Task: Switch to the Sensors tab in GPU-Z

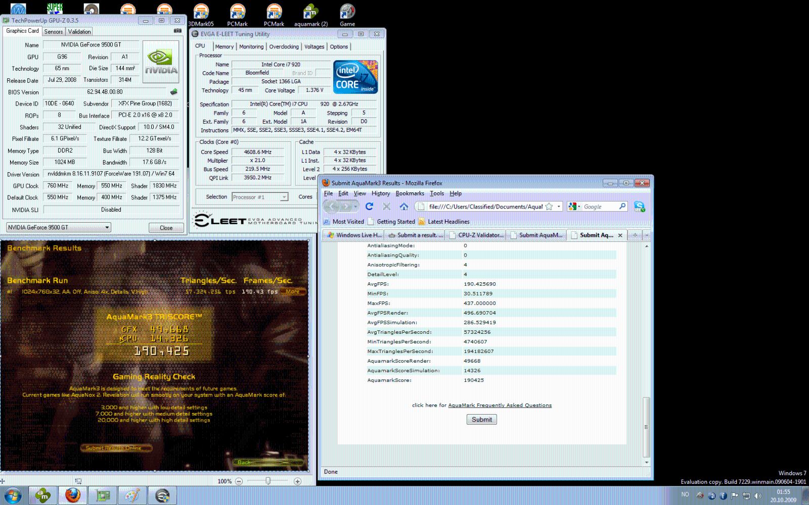Action: (x=54, y=31)
